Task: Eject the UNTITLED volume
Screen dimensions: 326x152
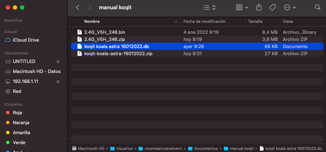Action: (58, 62)
